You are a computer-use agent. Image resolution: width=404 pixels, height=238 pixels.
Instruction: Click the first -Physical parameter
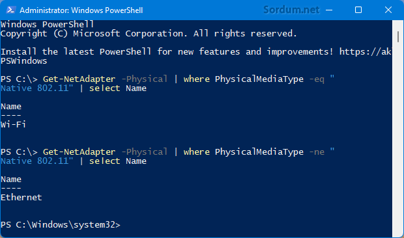point(144,79)
